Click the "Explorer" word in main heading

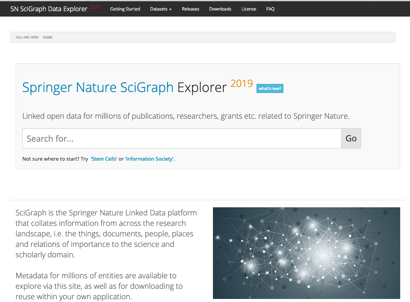point(202,88)
